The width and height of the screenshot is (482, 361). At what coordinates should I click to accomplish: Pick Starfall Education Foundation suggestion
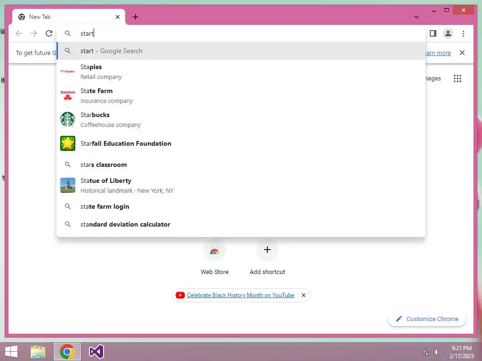click(x=241, y=143)
